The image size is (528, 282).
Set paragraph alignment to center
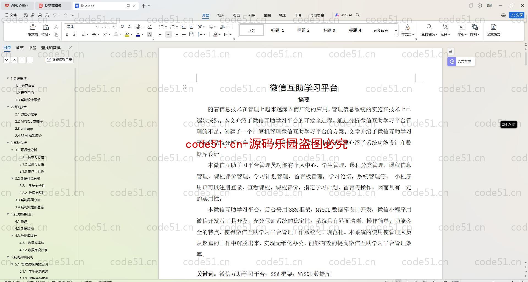tap(168, 34)
